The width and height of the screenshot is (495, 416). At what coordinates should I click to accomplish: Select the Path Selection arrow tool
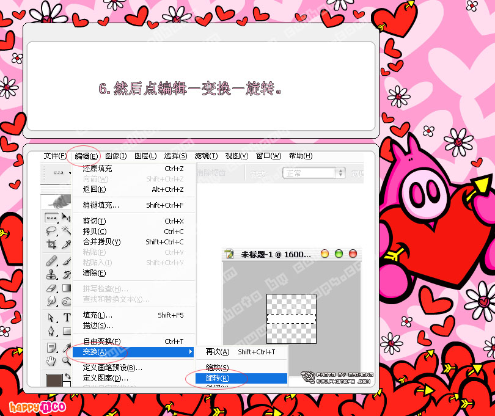(x=52, y=318)
